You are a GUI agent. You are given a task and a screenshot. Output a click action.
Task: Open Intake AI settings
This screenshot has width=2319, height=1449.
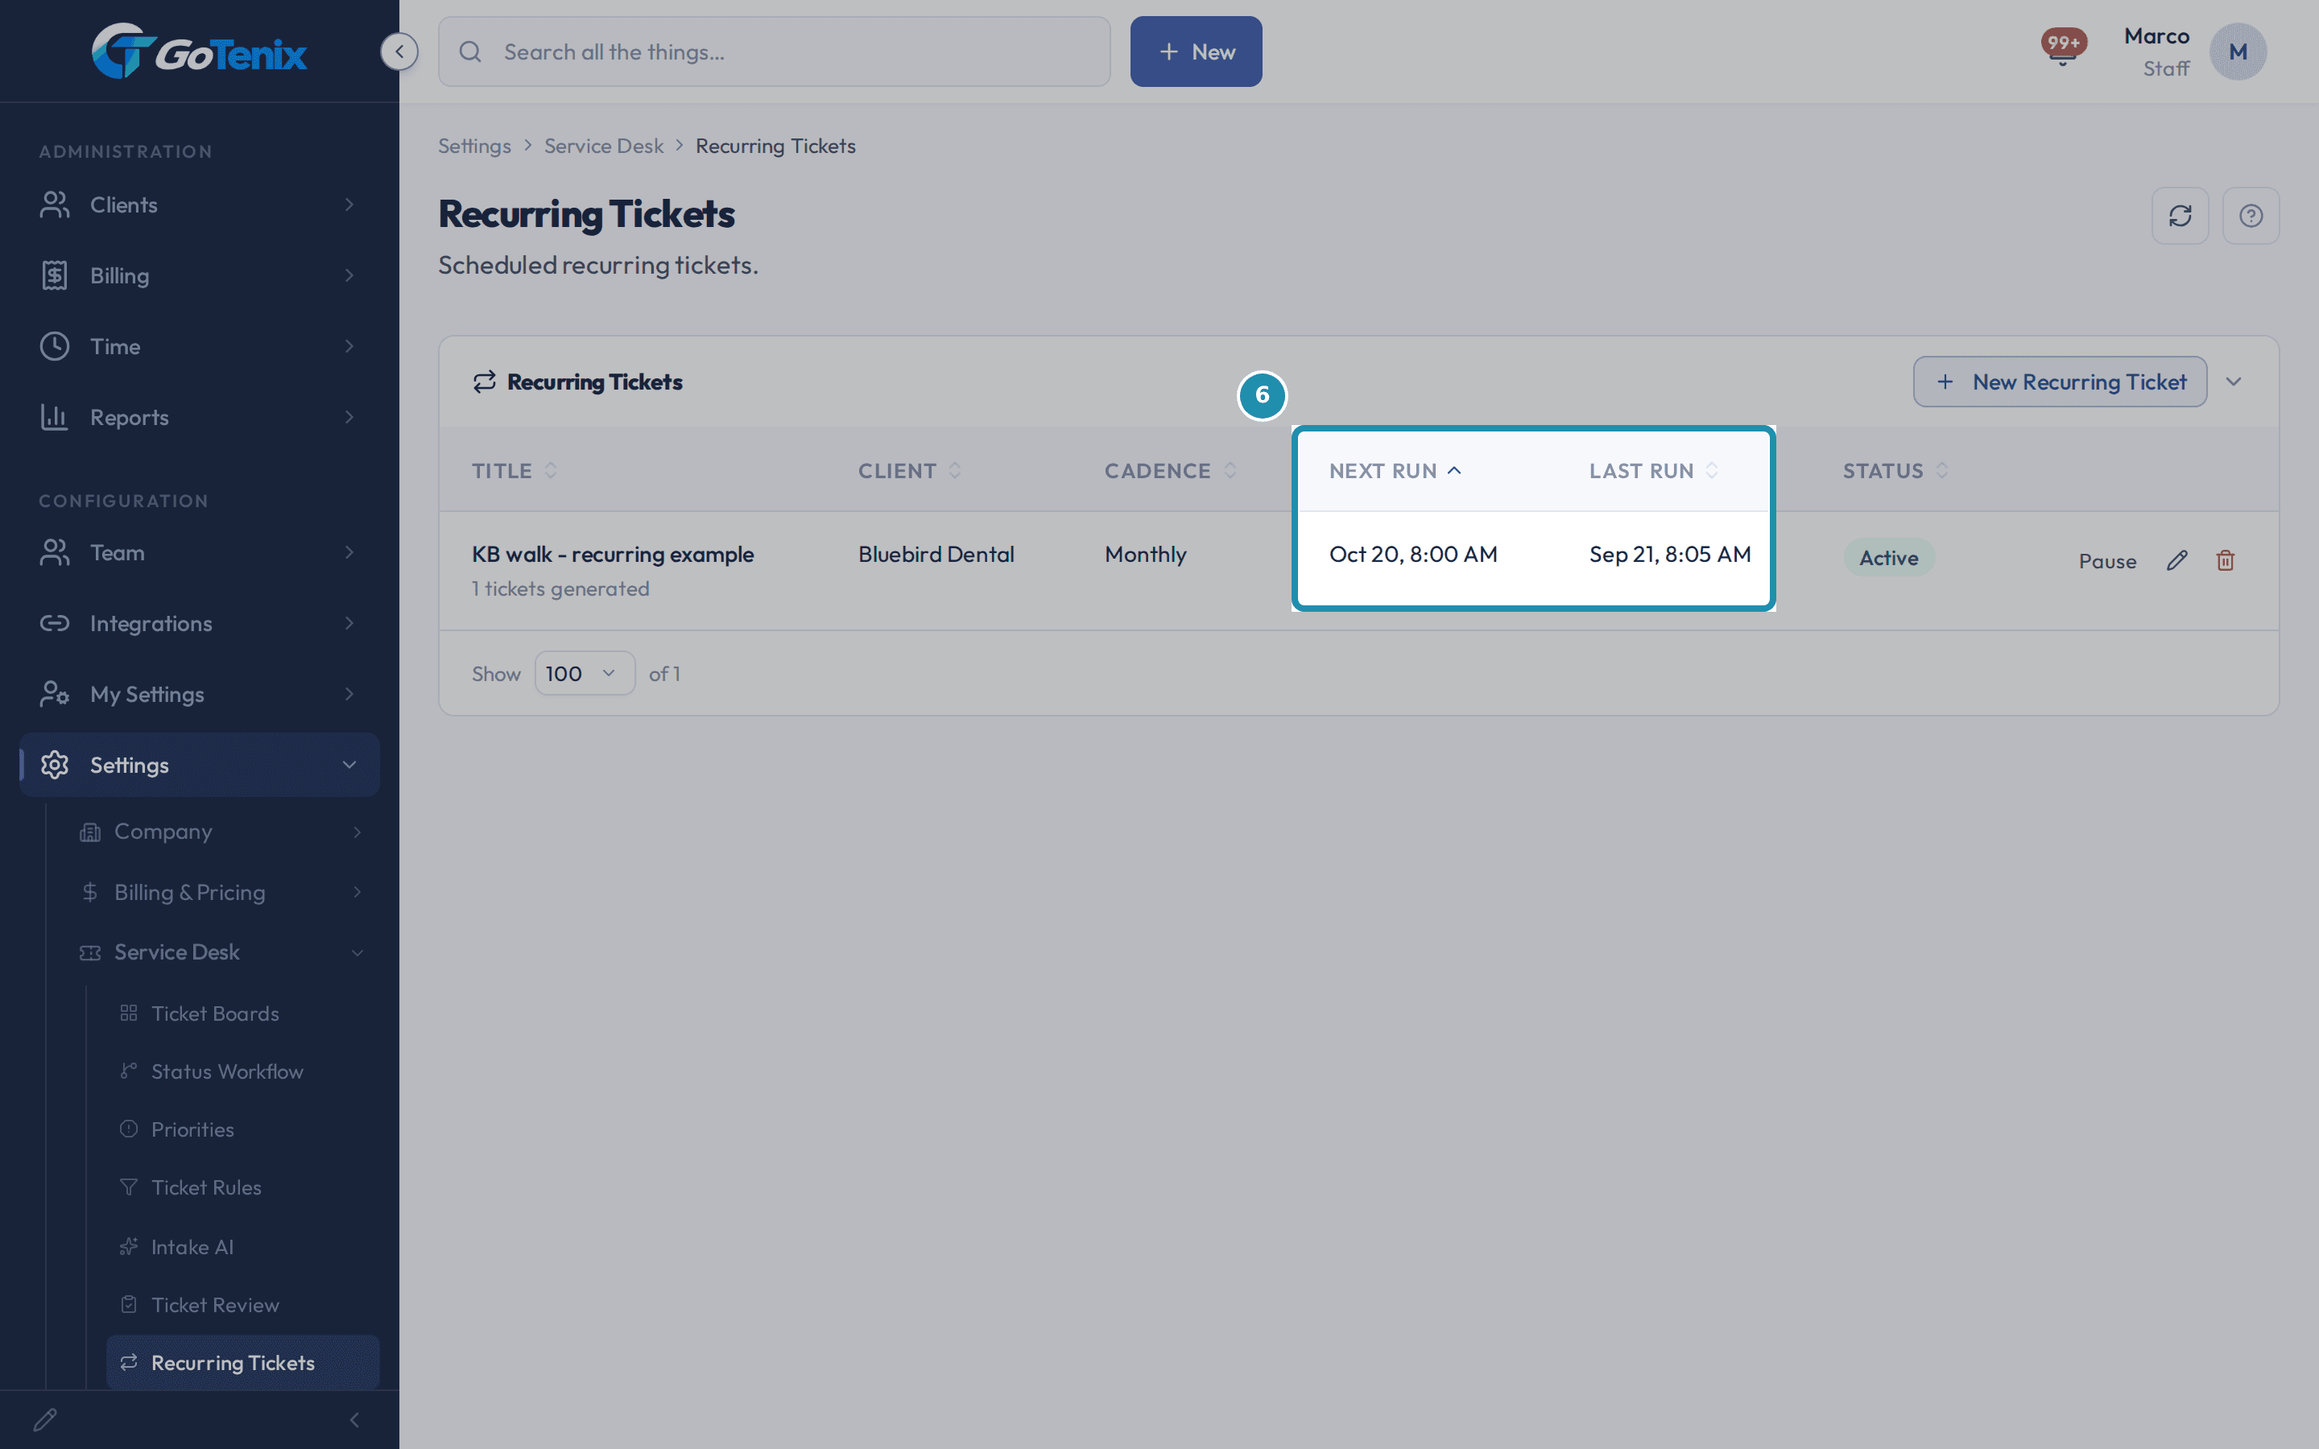(x=242, y=1247)
